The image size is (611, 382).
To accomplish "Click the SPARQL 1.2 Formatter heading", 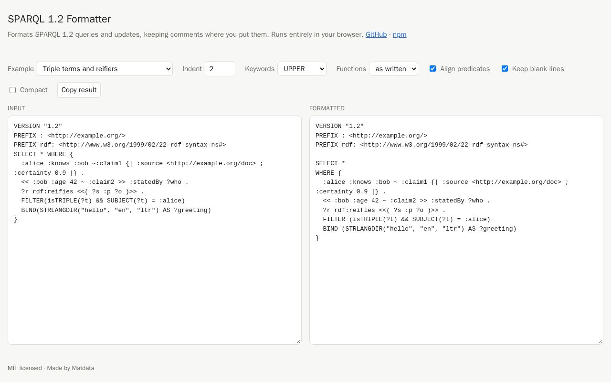I will [x=59, y=19].
